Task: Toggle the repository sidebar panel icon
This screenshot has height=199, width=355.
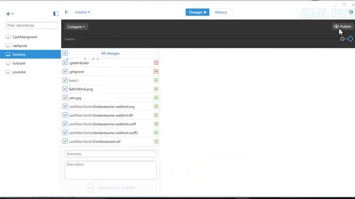Action: 55,14
